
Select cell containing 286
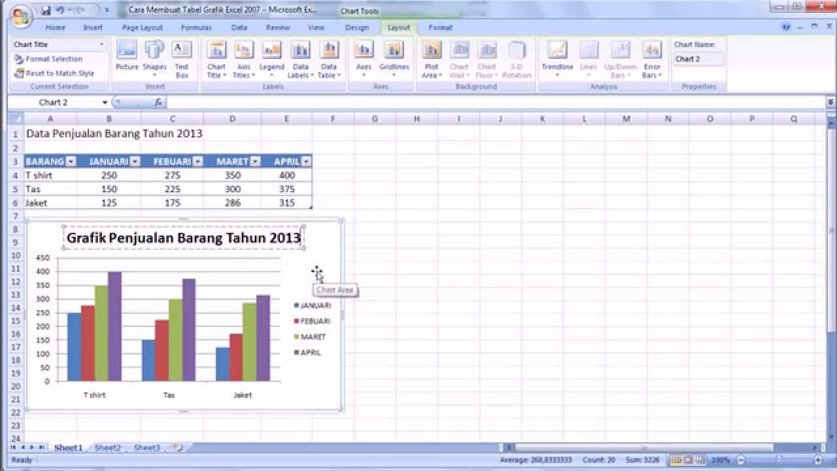[x=232, y=203]
